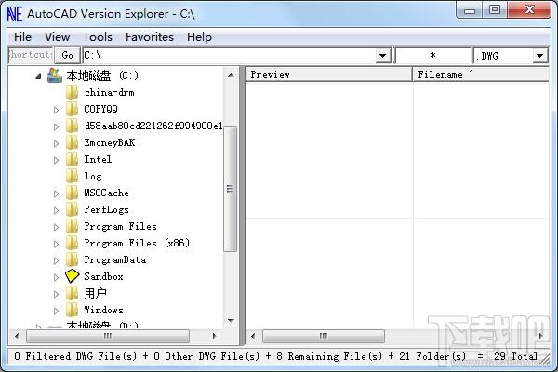Click the Preview column header
The image size is (558, 372).
click(x=329, y=74)
